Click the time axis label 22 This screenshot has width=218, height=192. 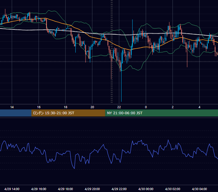click(x=119, y=107)
